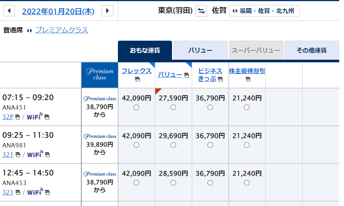Click flight number ANA981
This screenshot has height=206, width=344.
coord(14,145)
